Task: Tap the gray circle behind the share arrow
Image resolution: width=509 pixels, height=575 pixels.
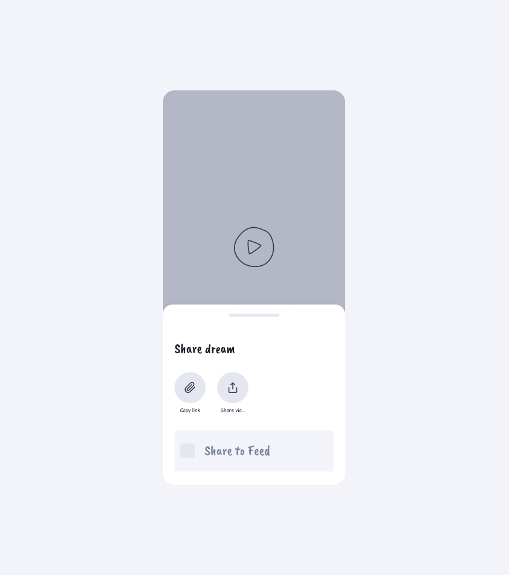Action: click(x=233, y=388)
